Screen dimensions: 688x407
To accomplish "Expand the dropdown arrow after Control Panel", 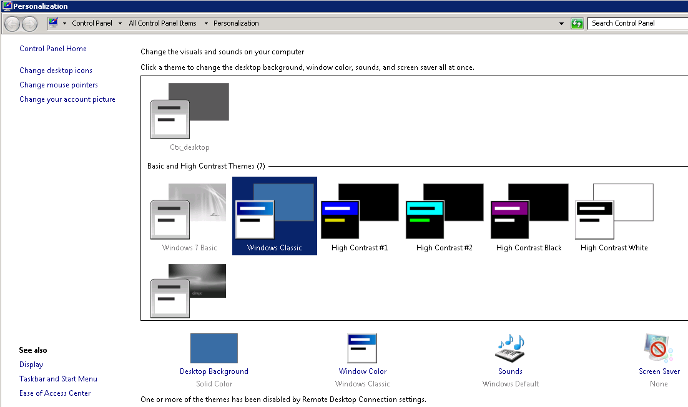I will [120, 24].
